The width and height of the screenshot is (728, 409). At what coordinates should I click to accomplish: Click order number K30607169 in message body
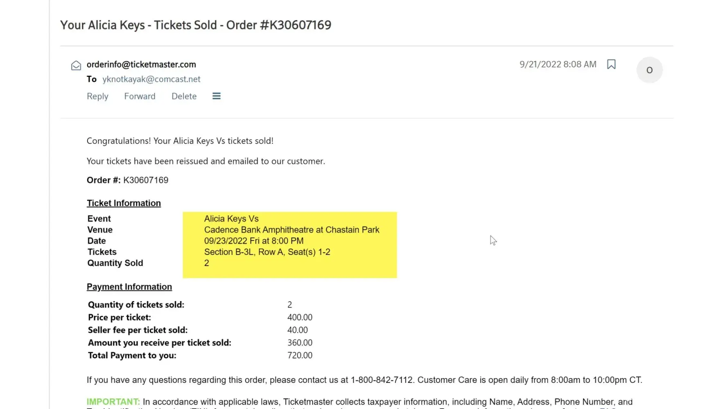(x=146, y=180)
